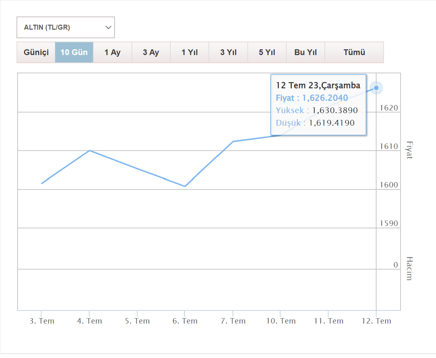Click the line peak at 4. Tem
The height and width of the screenshot is (358, 436).
pos(89,150)
